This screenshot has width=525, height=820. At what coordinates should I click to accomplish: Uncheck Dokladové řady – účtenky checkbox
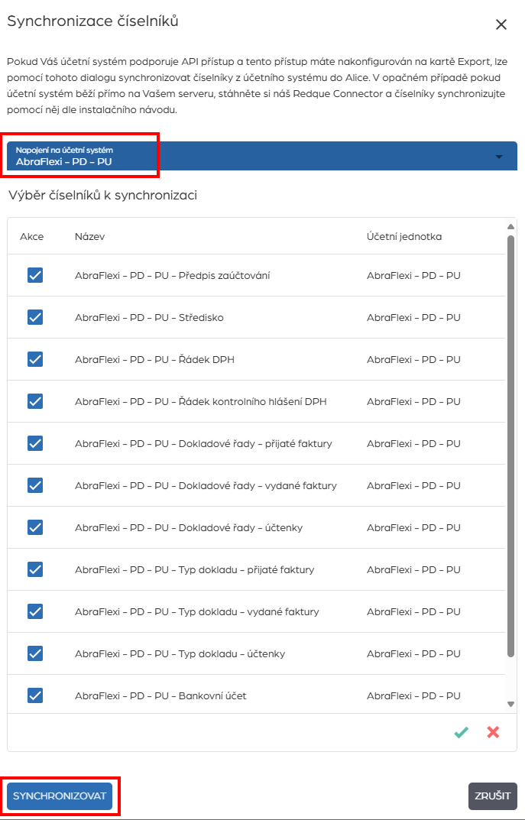[x=35, y=527]
